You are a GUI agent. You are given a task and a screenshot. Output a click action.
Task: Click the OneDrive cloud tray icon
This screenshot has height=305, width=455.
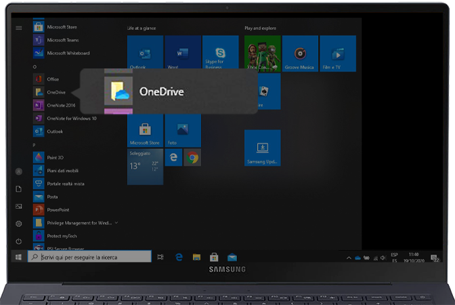click(x=357, y=258)
